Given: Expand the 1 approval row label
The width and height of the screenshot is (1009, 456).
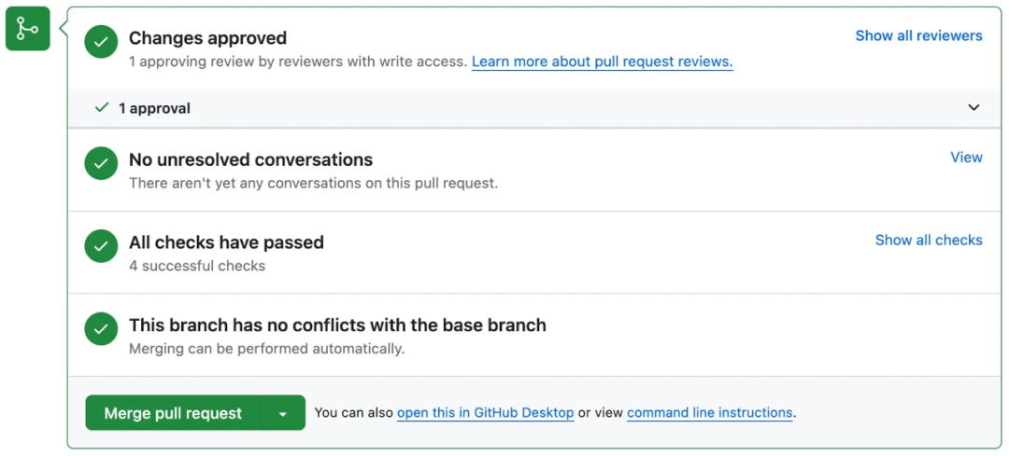Looking at the screenshot, I should point(154,108).
